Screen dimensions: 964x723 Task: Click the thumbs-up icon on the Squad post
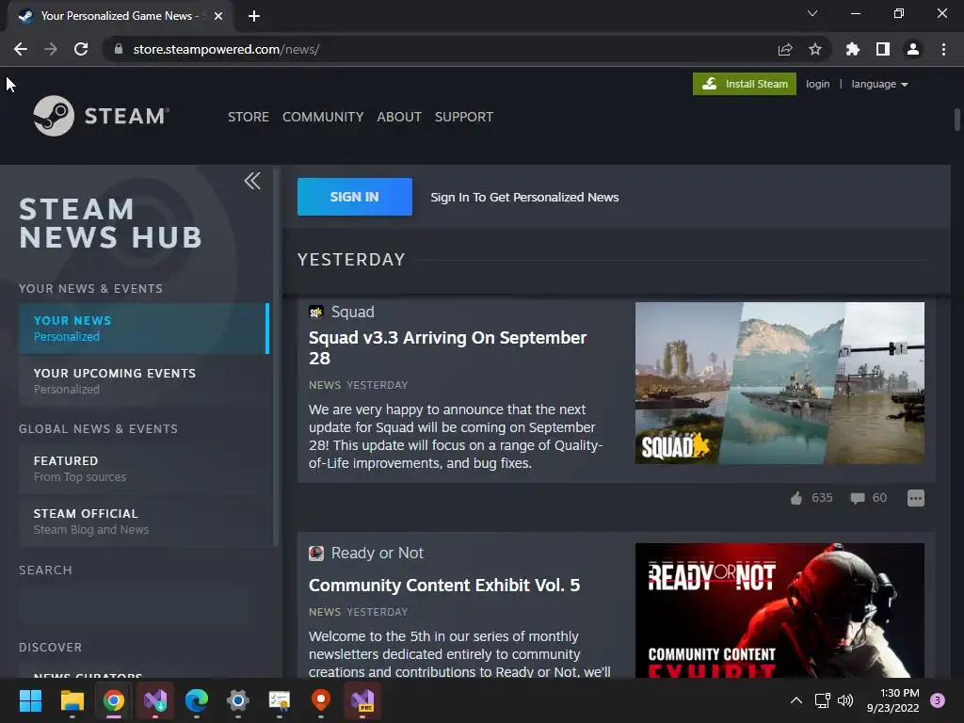796,498
